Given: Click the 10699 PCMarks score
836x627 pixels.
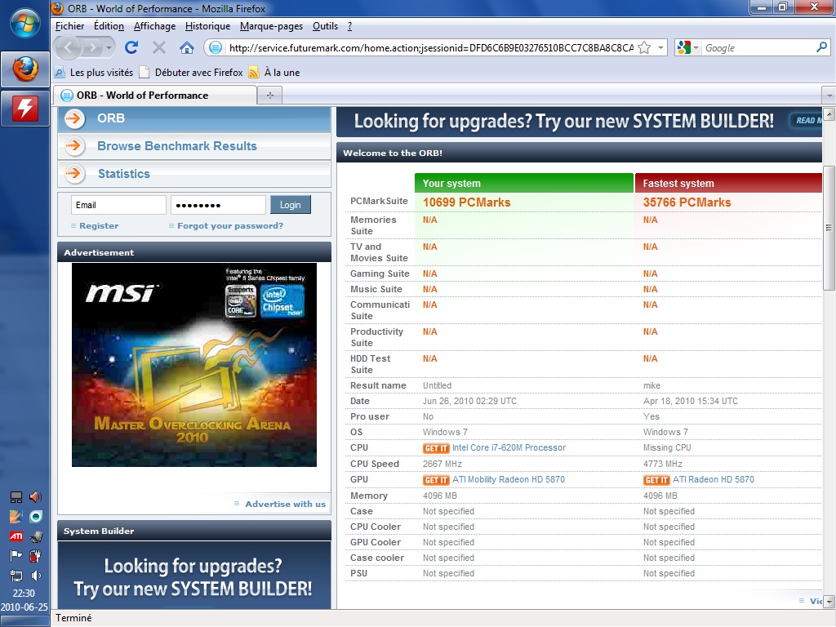Looking at the screenshot, I should point(466,202).
